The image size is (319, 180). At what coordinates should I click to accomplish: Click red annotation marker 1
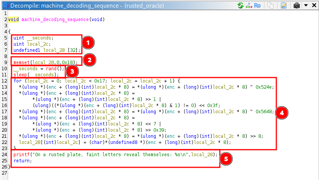[88, 43]
